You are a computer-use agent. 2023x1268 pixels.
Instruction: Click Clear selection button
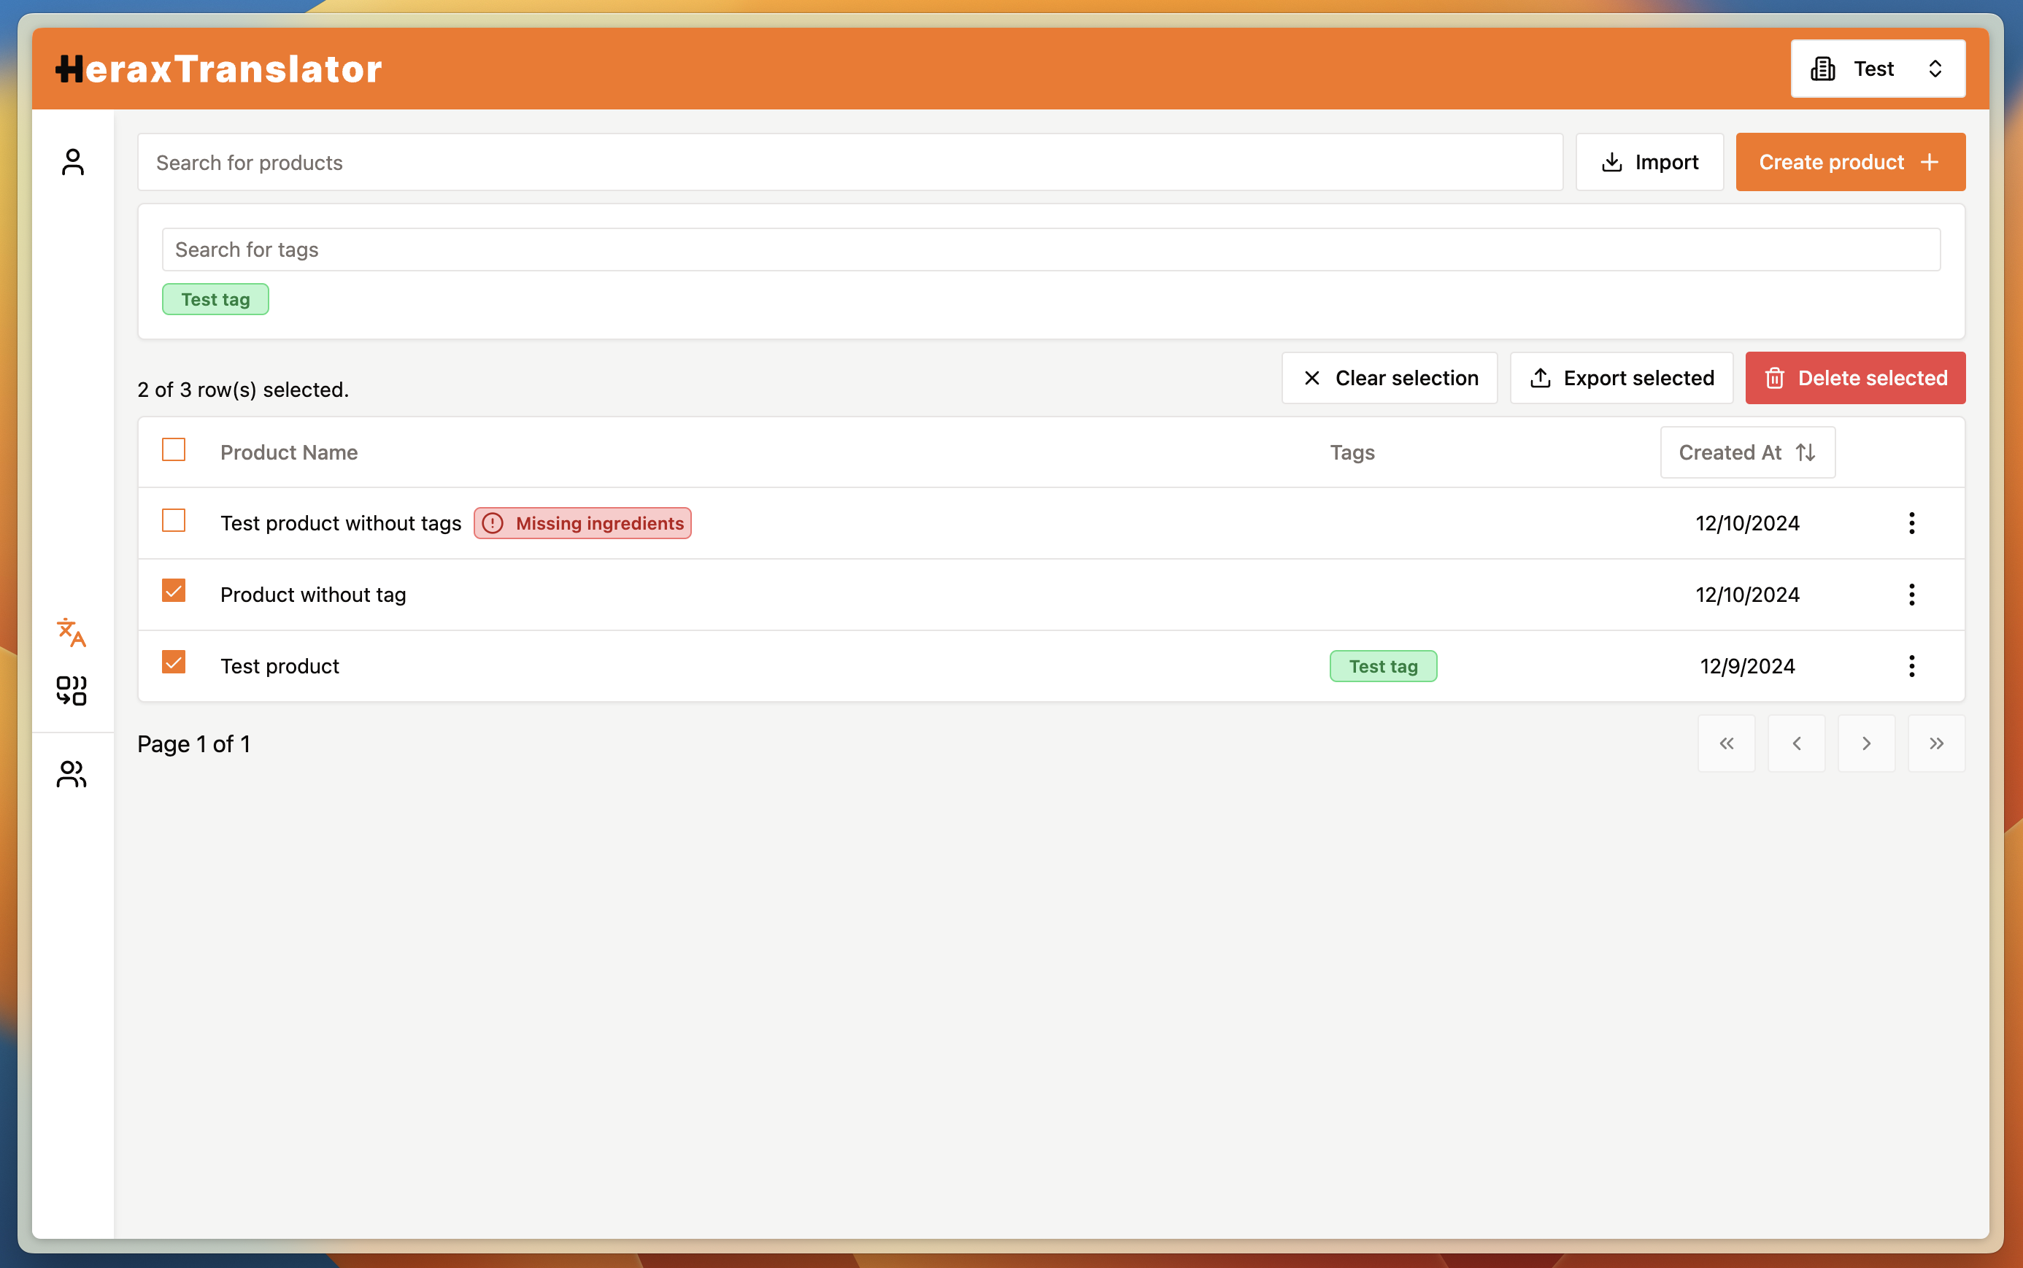tap(1389, 377)
